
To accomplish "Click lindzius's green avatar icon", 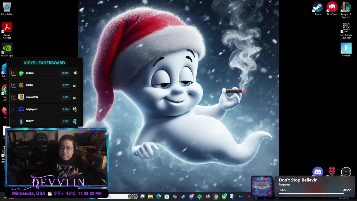I will click(21, 73).
